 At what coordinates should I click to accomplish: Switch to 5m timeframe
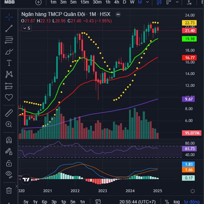(73, 2)
